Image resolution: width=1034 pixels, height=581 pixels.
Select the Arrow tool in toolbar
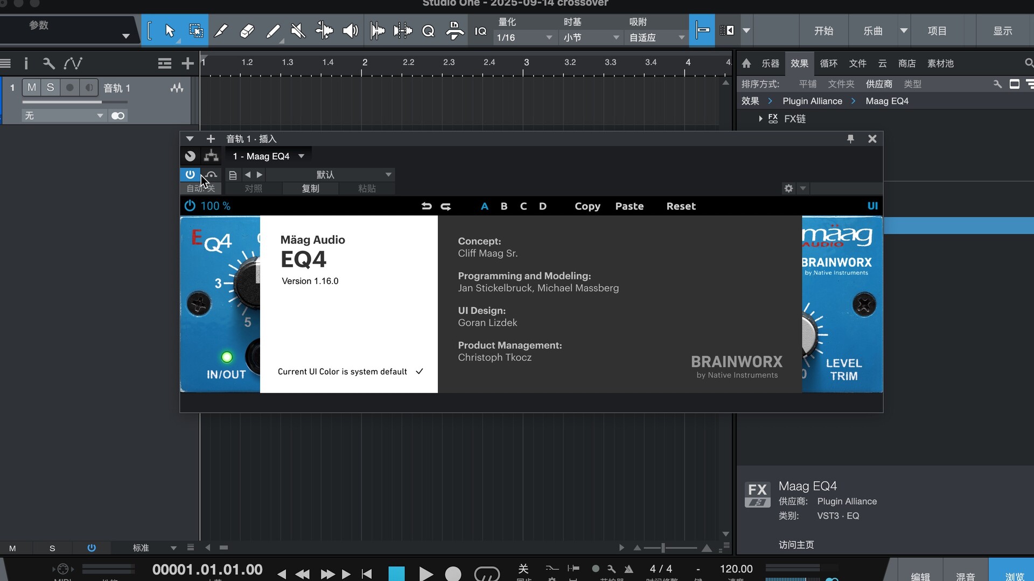click(x=170, y=31)
